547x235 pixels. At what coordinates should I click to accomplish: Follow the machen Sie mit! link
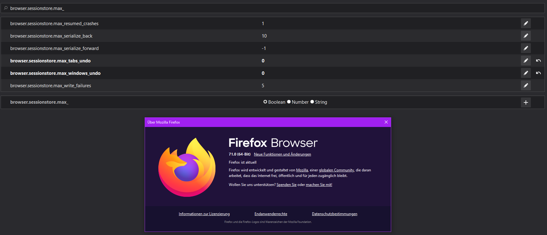pos(319,185)
